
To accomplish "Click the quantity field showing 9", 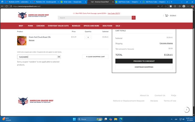I will coord(88,37).
